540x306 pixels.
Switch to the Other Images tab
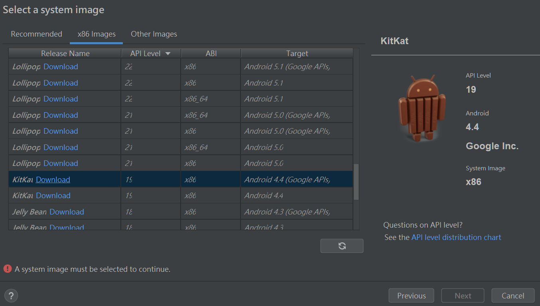pyautogui.click(x=154, y=34)
